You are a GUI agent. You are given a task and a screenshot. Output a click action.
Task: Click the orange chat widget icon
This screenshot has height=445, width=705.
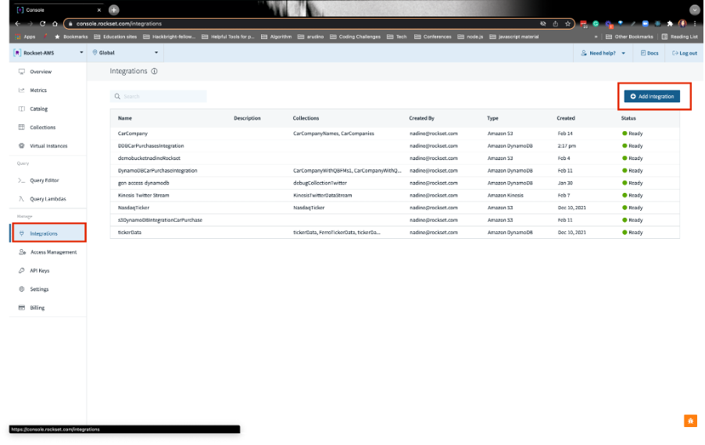click(x=690, y=422)
